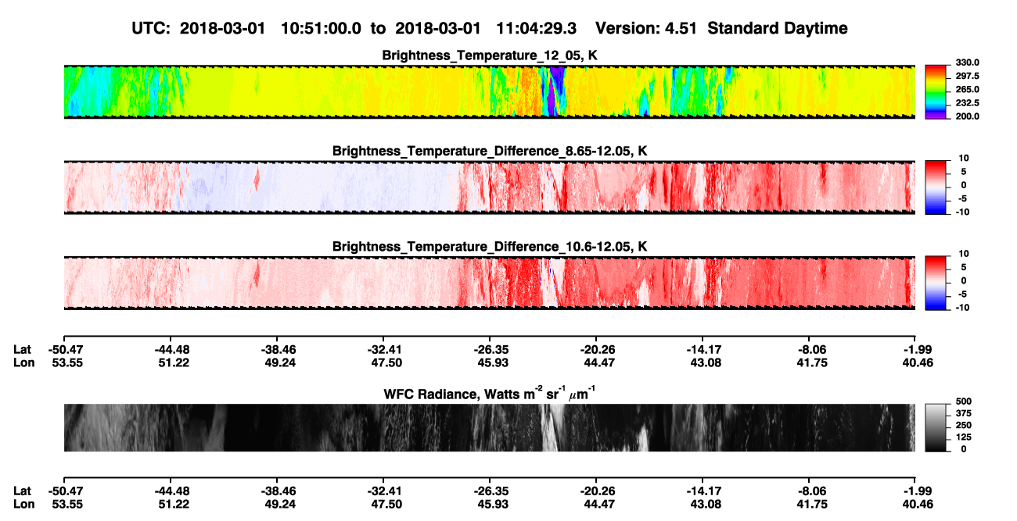Click the lower axis Lat row label
This screenshot has width=1017, height=521.
click(22, 491)
